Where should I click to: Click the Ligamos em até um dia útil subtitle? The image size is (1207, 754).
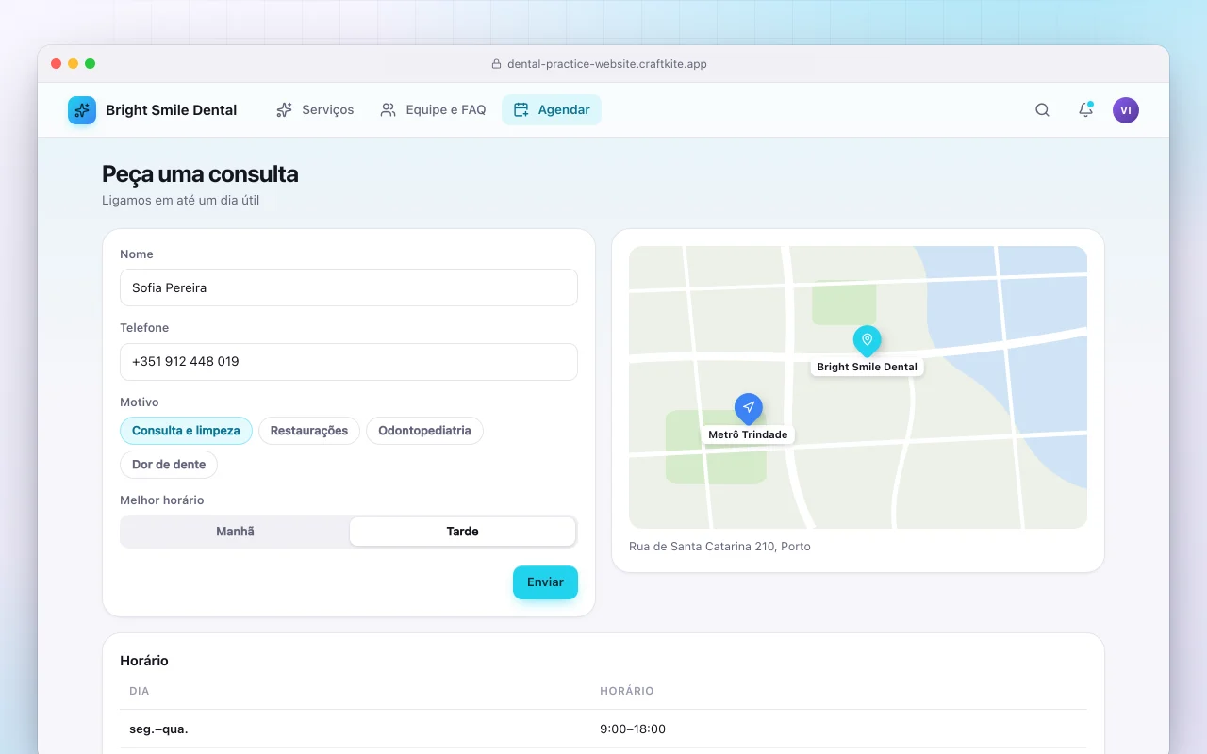[x=181, y=201]
